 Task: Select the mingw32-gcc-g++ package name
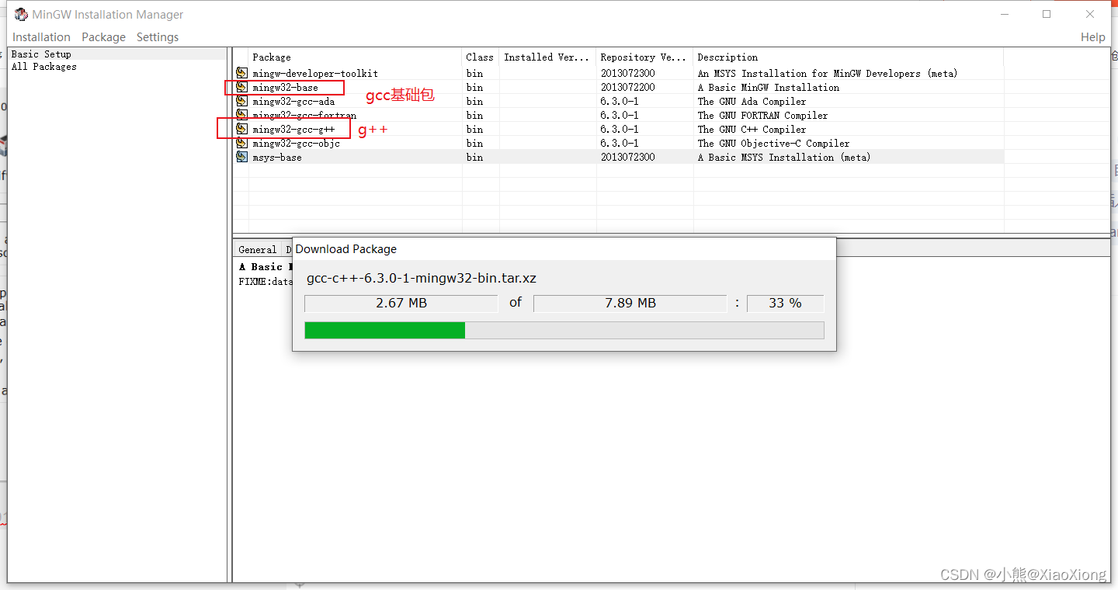(293, 129)
